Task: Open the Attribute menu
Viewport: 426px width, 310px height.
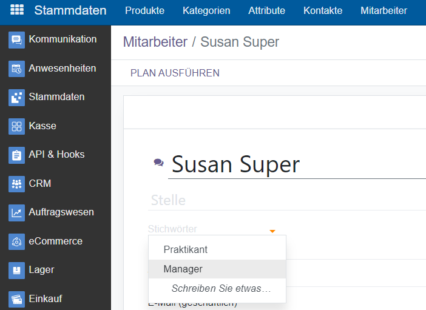Action: pos(266,10)
